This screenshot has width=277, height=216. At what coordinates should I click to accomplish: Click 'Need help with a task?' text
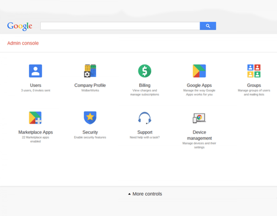click(x=144, y=137)
